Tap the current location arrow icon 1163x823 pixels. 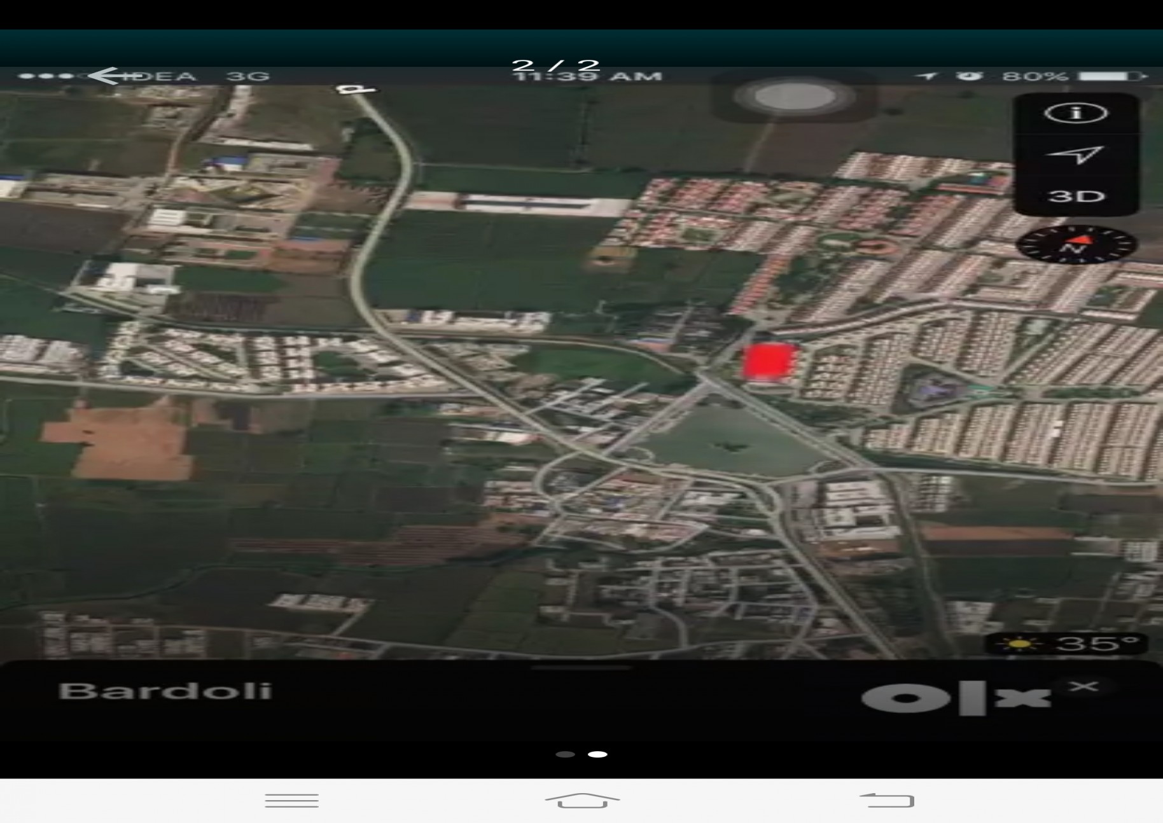click(1076, 155)
